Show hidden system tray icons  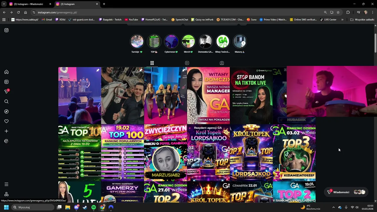[x=333, y=207]
